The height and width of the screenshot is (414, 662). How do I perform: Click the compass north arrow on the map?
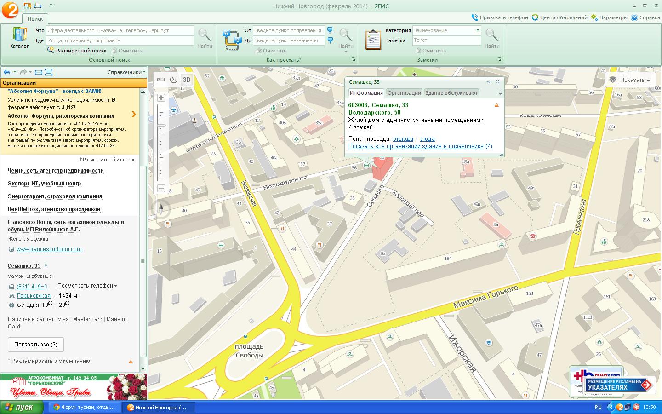[x=161, y=209]
